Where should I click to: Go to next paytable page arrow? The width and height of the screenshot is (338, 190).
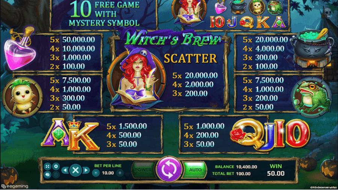(86, 170)
